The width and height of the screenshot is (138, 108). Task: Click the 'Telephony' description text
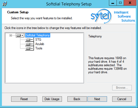(x=95, y=36)
